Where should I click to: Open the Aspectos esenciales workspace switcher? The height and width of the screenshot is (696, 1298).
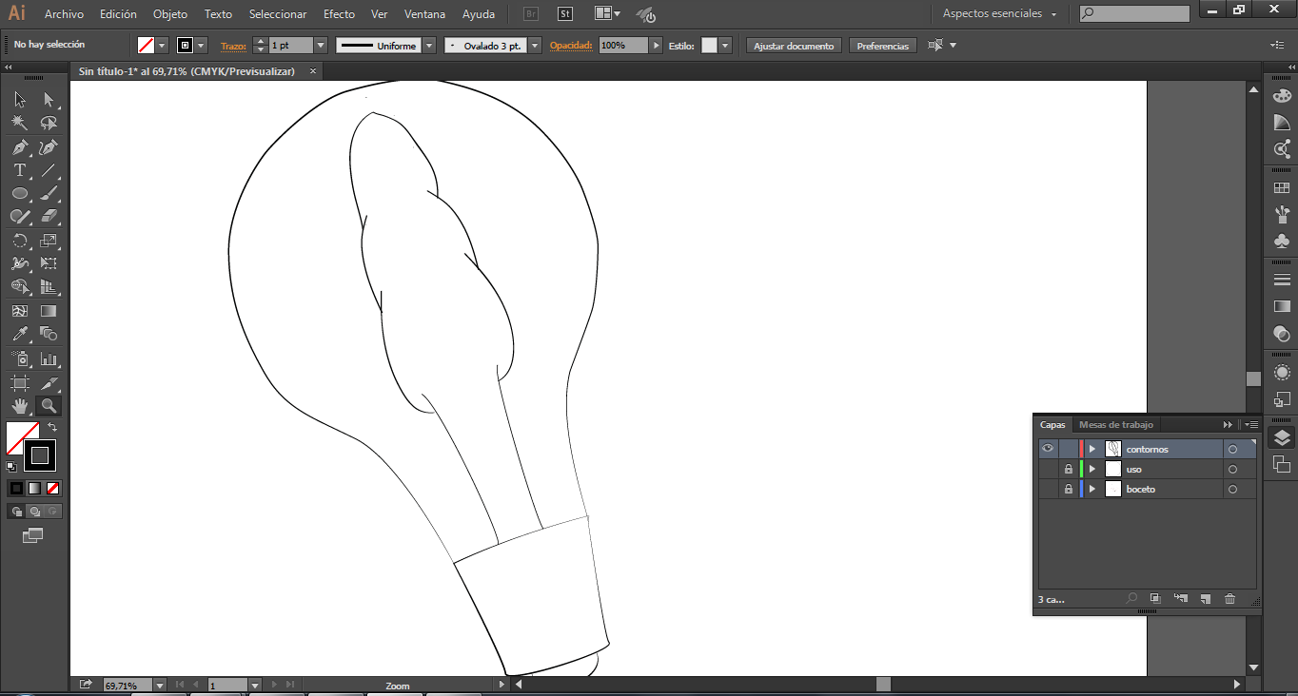pos(999,14)
